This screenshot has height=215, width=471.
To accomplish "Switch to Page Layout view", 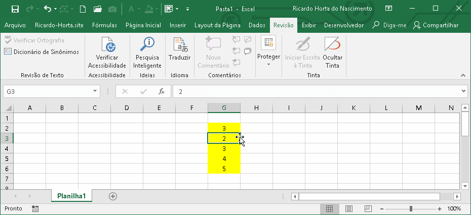I will [349, 209].
